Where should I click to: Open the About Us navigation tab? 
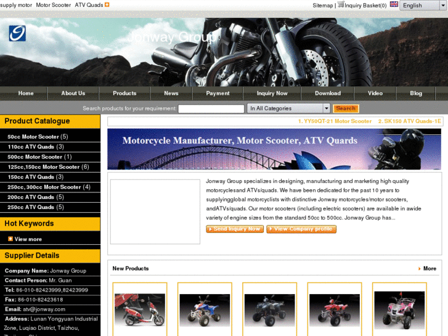coord(73,93)
